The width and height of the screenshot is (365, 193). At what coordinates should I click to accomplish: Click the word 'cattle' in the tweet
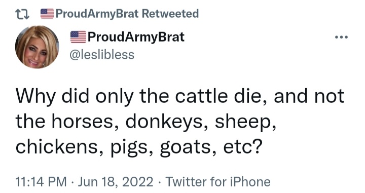point(201,96)
